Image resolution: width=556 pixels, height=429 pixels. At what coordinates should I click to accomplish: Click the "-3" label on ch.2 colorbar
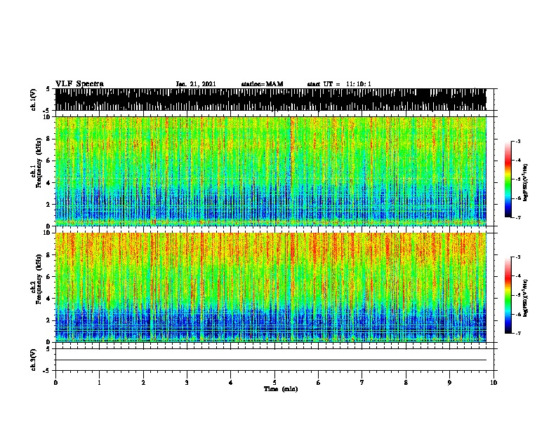pos(518,257)
